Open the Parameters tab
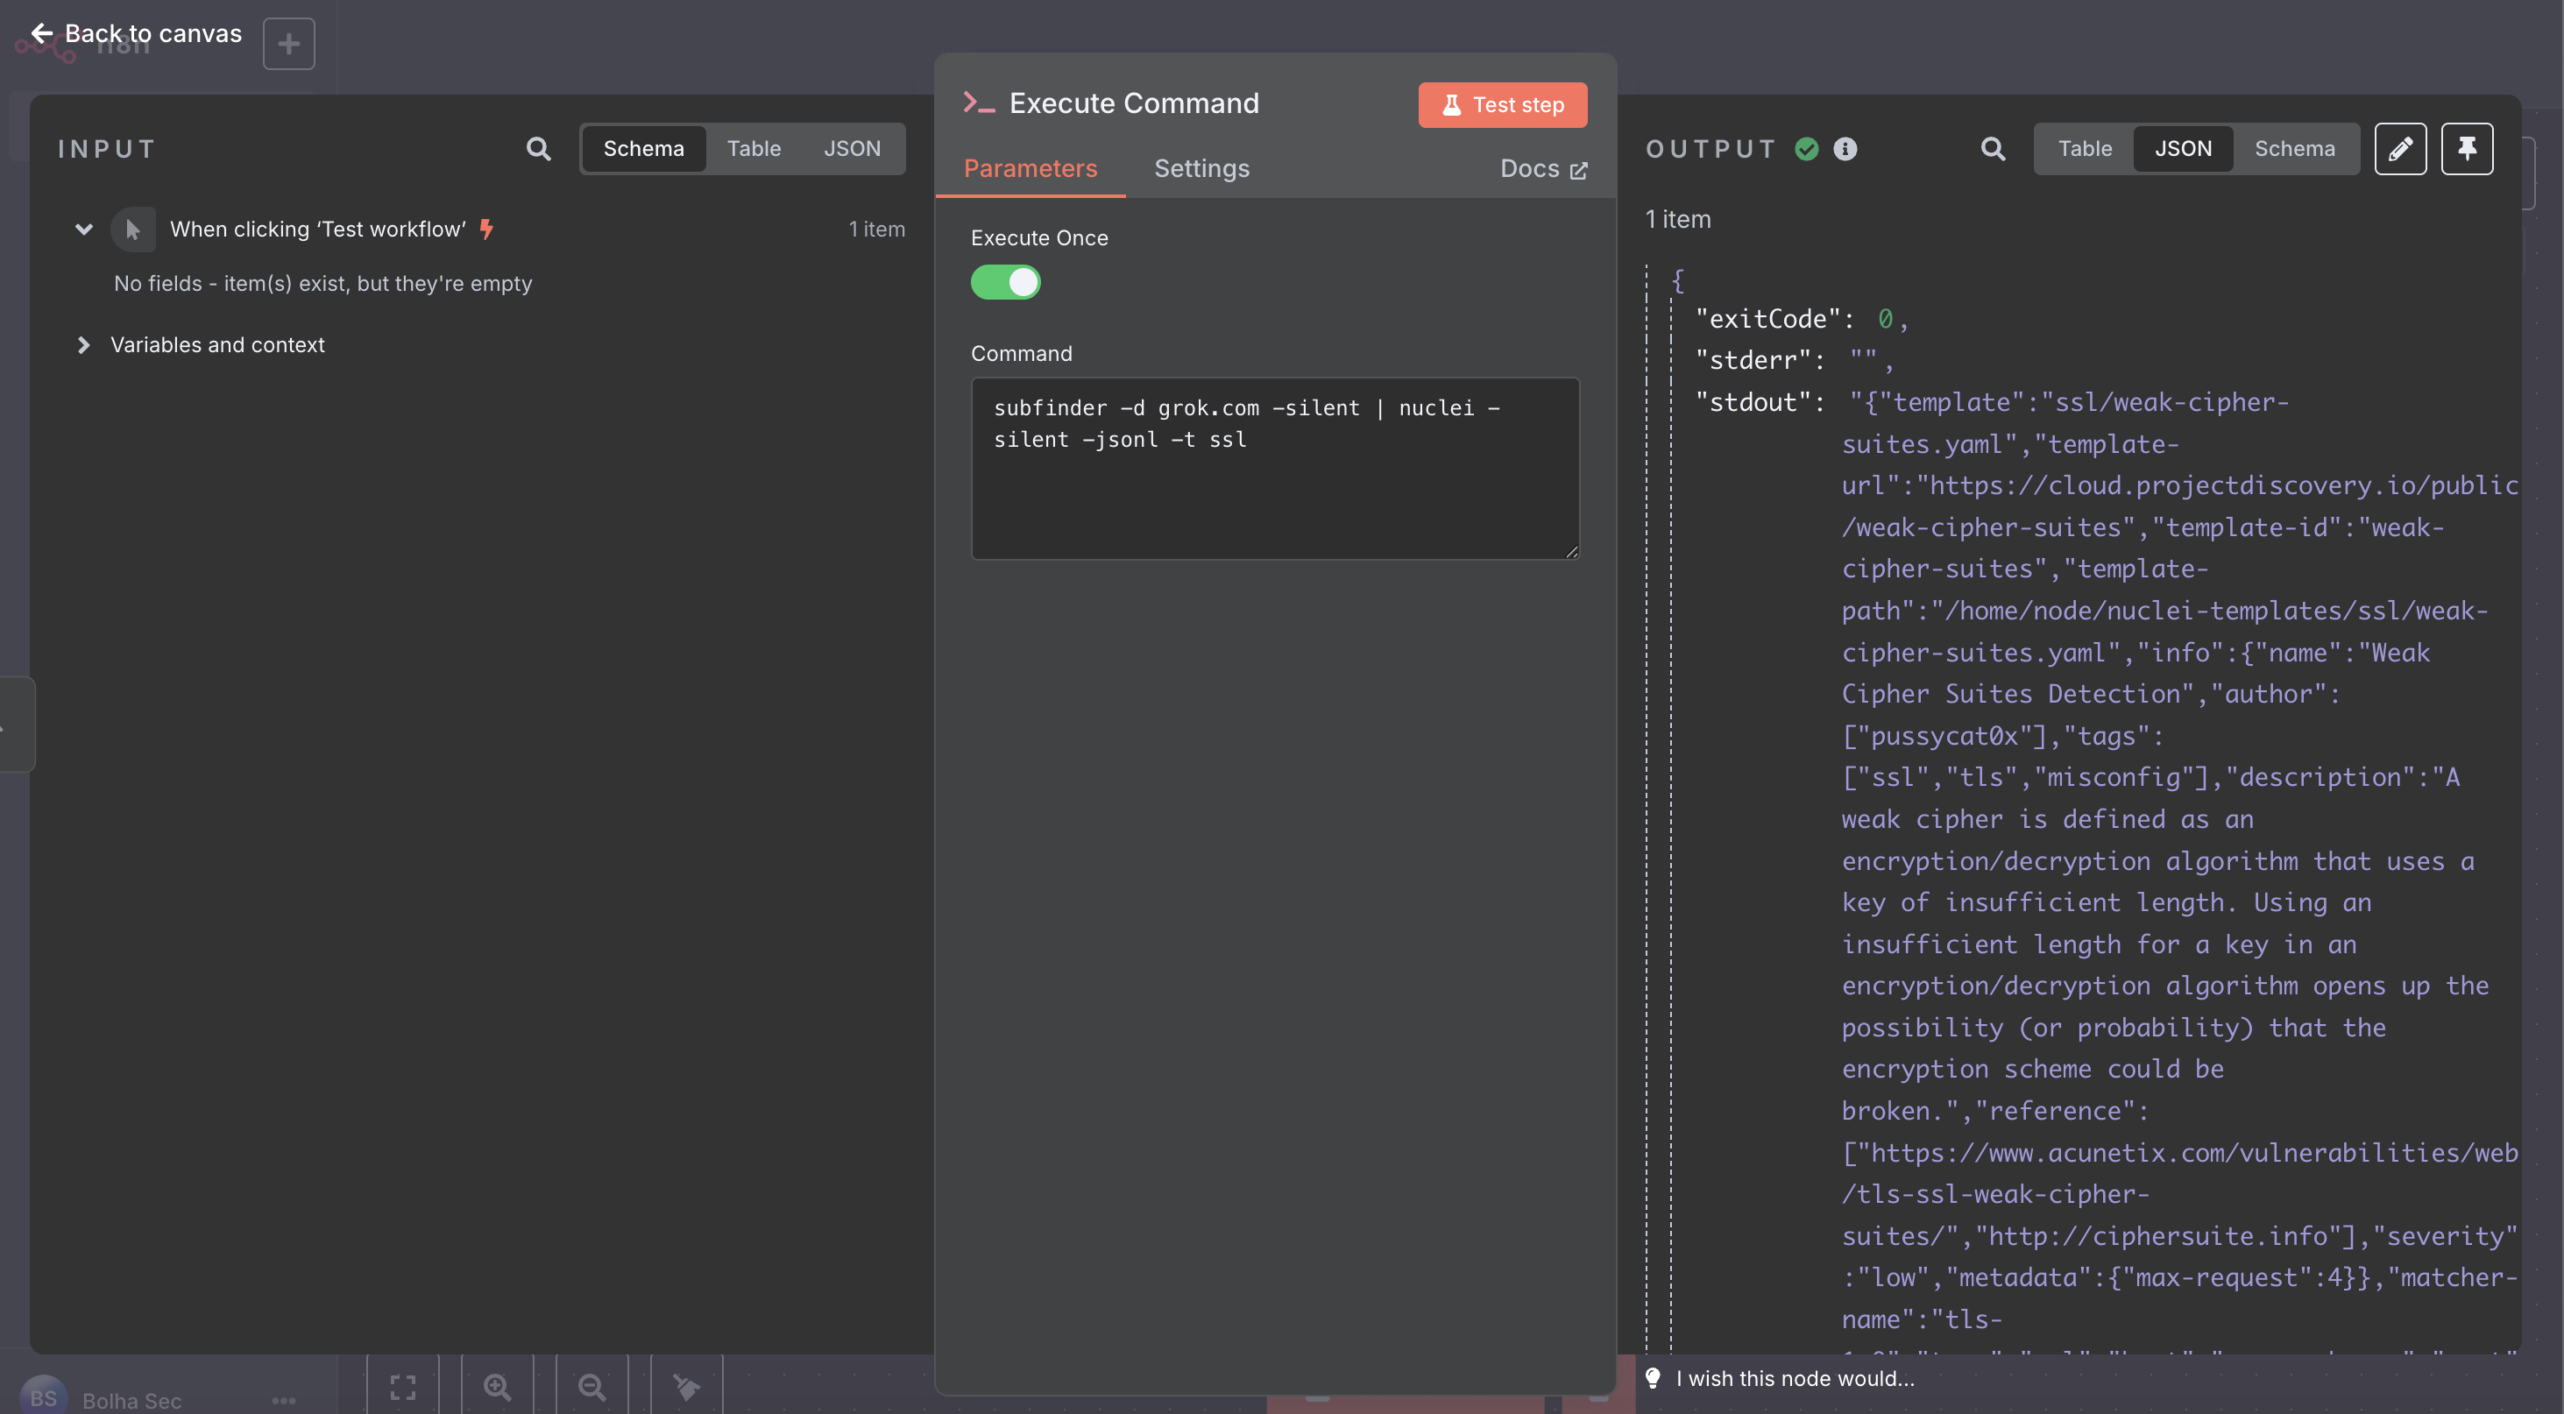The height and width of the screenshot is (1414, 2564). [x=1031, y=169]
